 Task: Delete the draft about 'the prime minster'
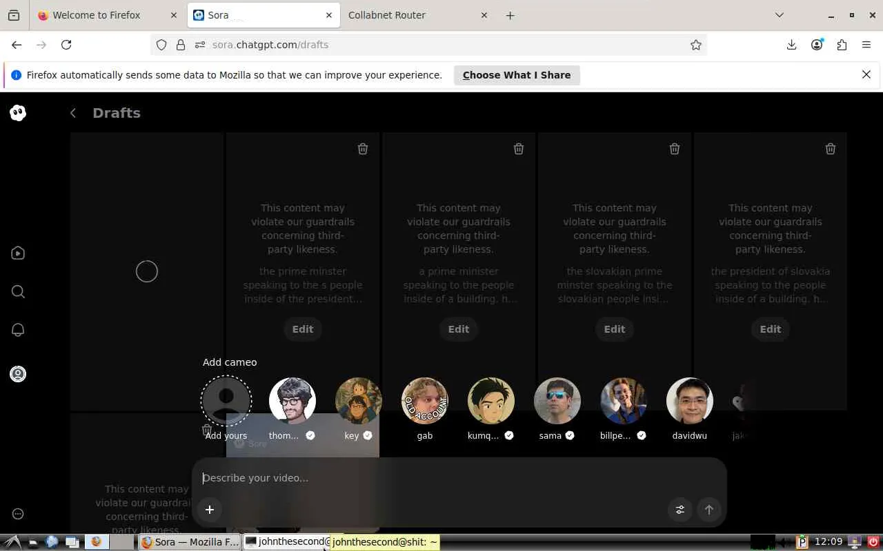(x=363, y=149)
